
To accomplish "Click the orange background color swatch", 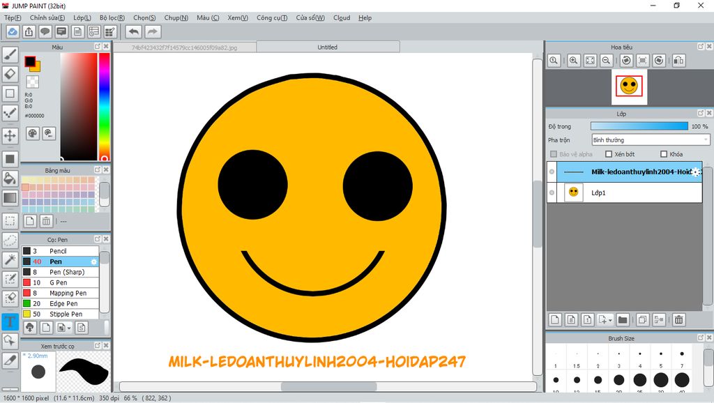I will coord(38,68).
